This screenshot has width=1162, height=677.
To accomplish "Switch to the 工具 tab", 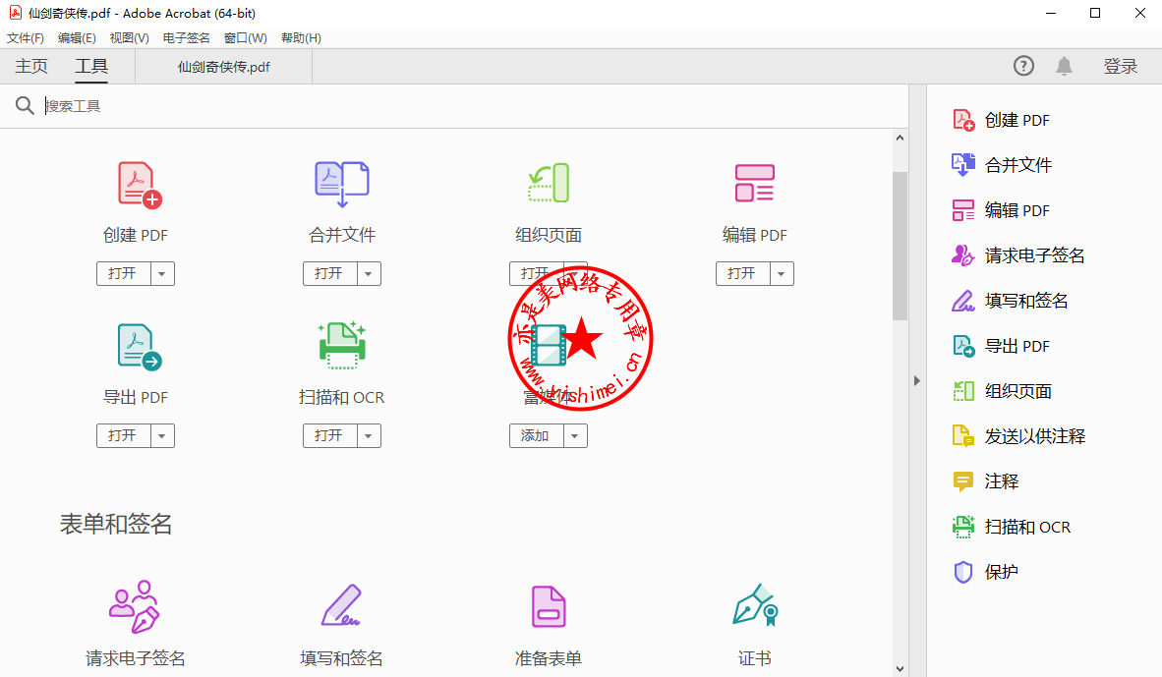I will (x=91, y=67).
